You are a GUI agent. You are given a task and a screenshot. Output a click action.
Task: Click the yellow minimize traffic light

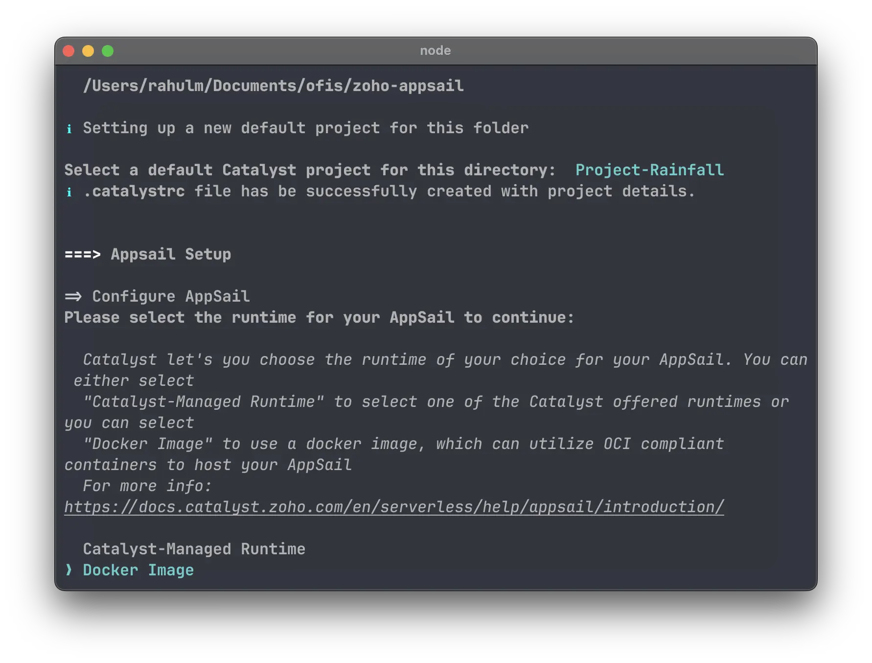coord(88,50)
